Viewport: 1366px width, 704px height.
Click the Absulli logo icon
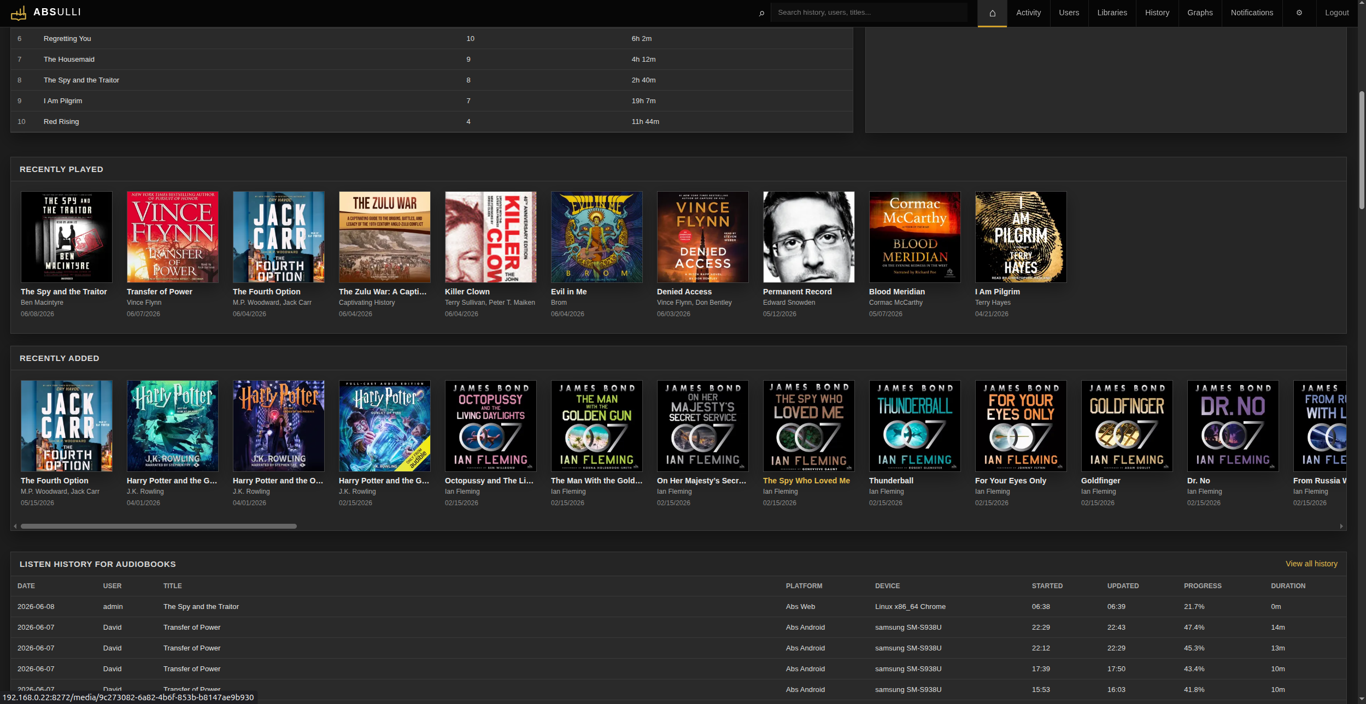pyautogui.click(x=19, y=13)
